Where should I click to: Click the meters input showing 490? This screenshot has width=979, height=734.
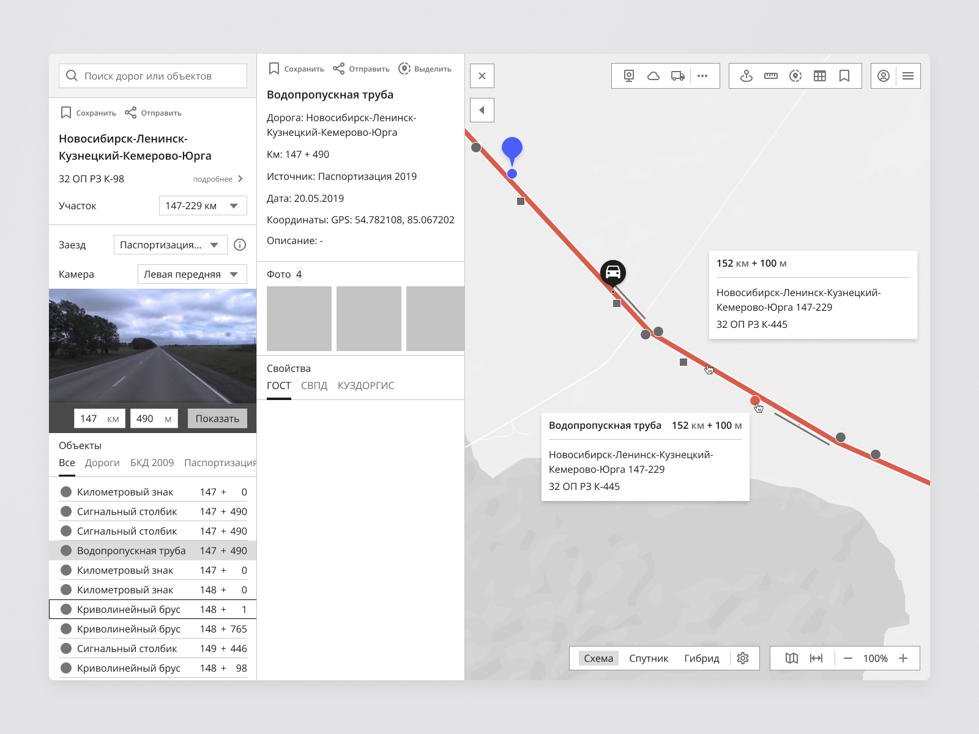(x=154, y=418)
